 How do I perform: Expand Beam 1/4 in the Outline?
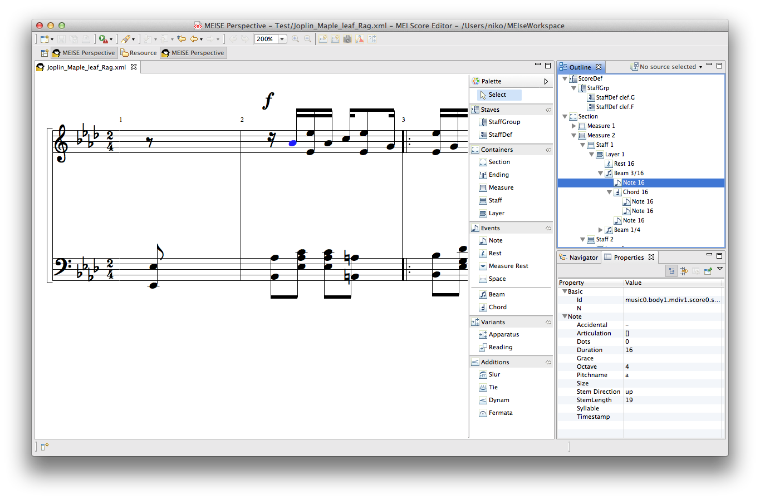(601, 230)
